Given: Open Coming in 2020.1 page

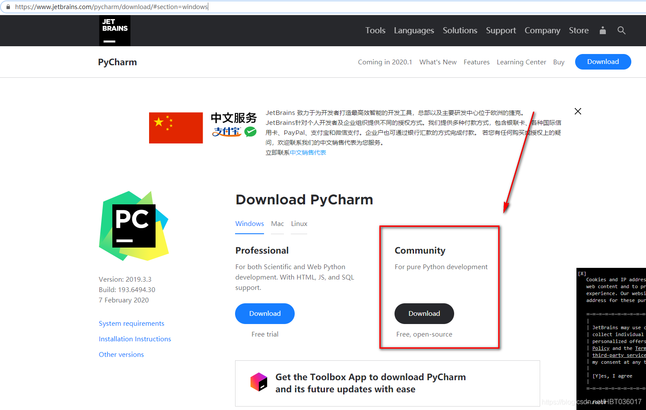Looking at the screenshot, I should point(385,62).
